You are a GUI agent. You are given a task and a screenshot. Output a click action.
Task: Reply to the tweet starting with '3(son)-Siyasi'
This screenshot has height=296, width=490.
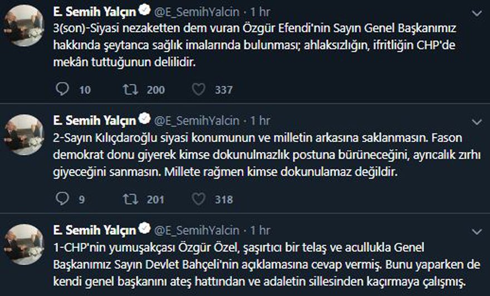coord(63,89)
